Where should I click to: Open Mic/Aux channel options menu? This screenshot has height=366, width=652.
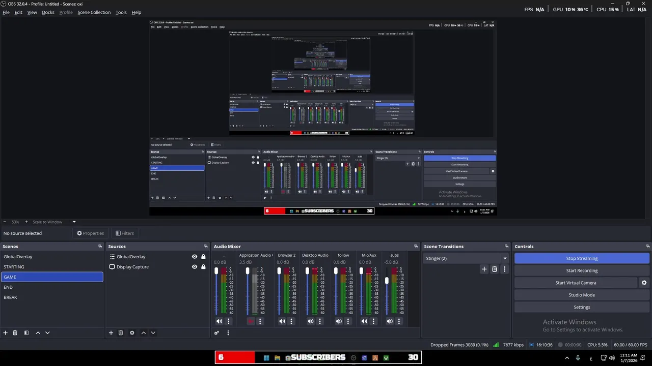[373, 321]
